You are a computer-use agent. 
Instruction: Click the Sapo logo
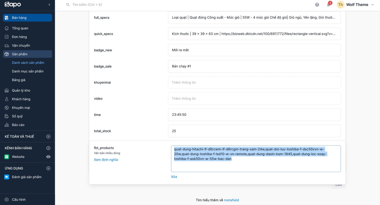pyautogui.click(x=13, y=4)
